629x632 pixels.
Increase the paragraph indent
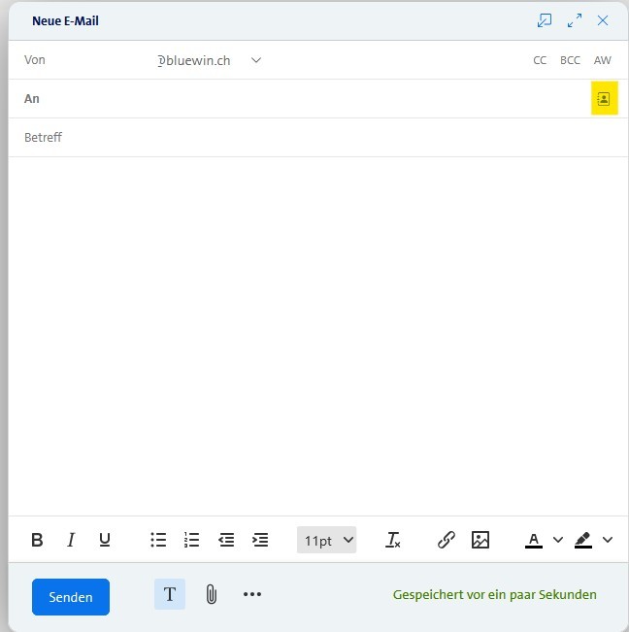(260, 540)
